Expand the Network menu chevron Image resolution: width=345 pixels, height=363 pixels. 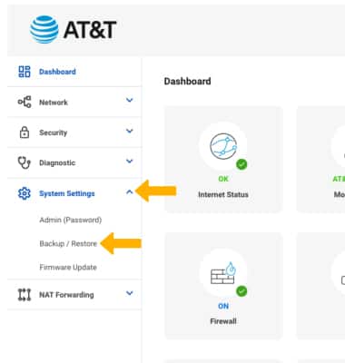130,100
